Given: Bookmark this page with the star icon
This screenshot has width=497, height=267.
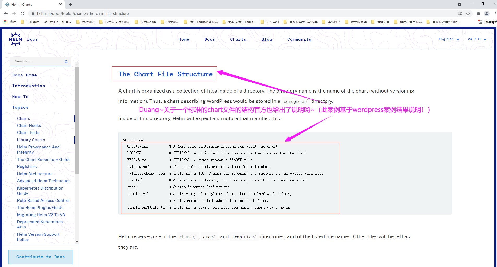Looking at the screenshot, I should pyautogui.click(x=468, y=14).
